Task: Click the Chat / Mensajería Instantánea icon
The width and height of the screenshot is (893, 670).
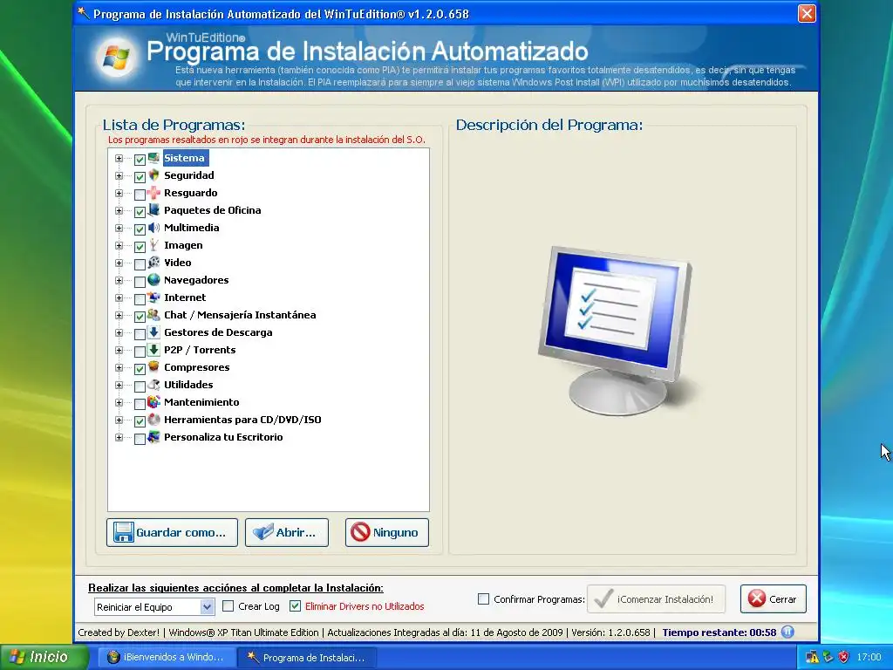Action: [x=153, y=314]
